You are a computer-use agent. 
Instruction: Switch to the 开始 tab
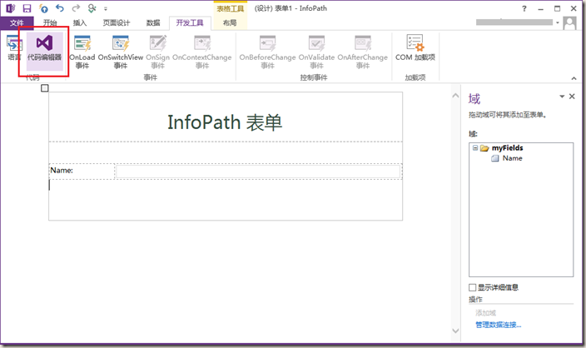point(50,22)
